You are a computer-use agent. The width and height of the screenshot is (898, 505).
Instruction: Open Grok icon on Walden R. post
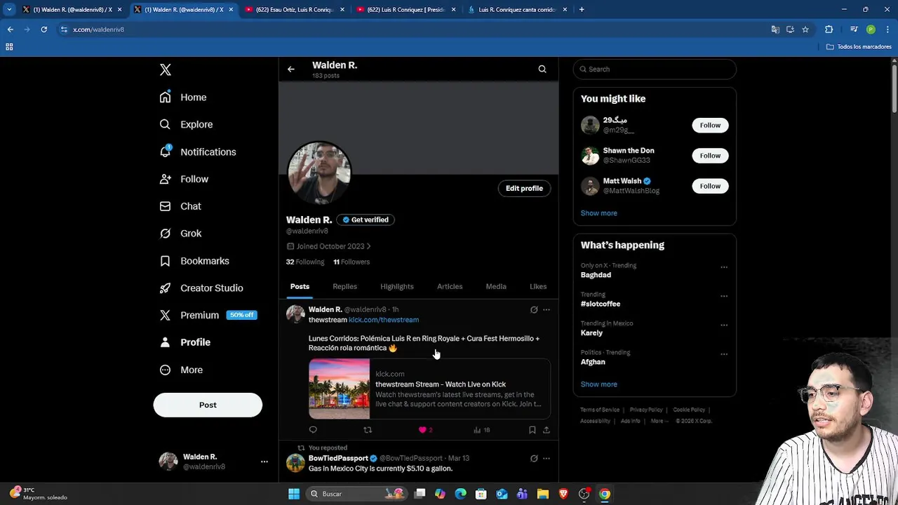click(534, 309)
